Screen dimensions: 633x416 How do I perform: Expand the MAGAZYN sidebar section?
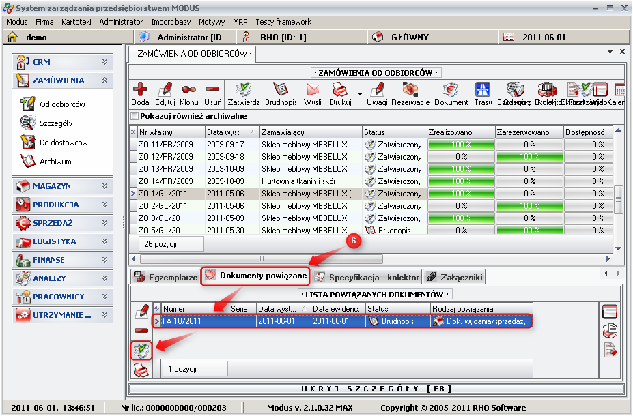click(61, 185)
